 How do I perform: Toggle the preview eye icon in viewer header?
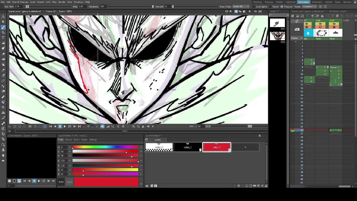255,11
